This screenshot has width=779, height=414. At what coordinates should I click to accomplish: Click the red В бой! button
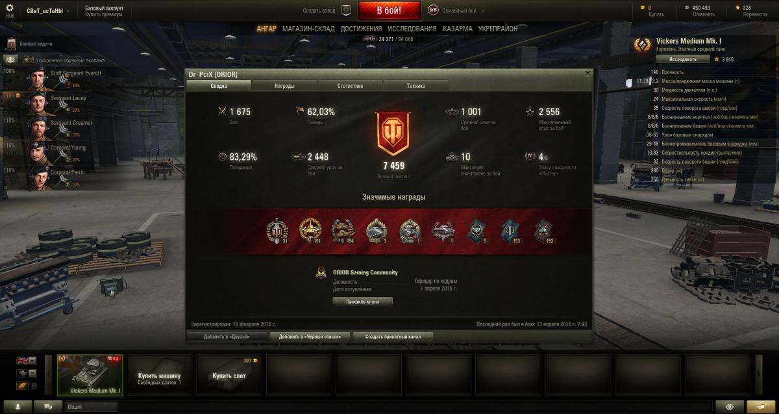click(389, 10)
